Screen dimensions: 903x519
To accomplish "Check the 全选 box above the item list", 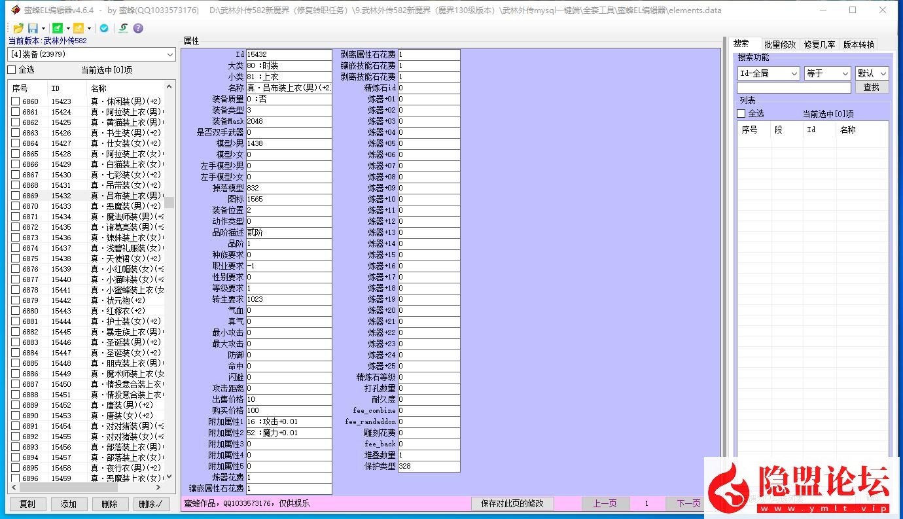I will [x=12, y=70].
